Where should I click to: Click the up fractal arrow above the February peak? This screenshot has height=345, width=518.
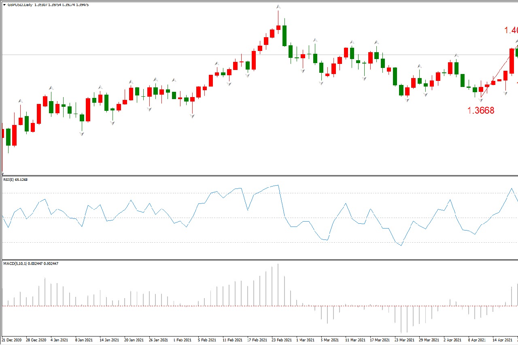coord(278,7)
